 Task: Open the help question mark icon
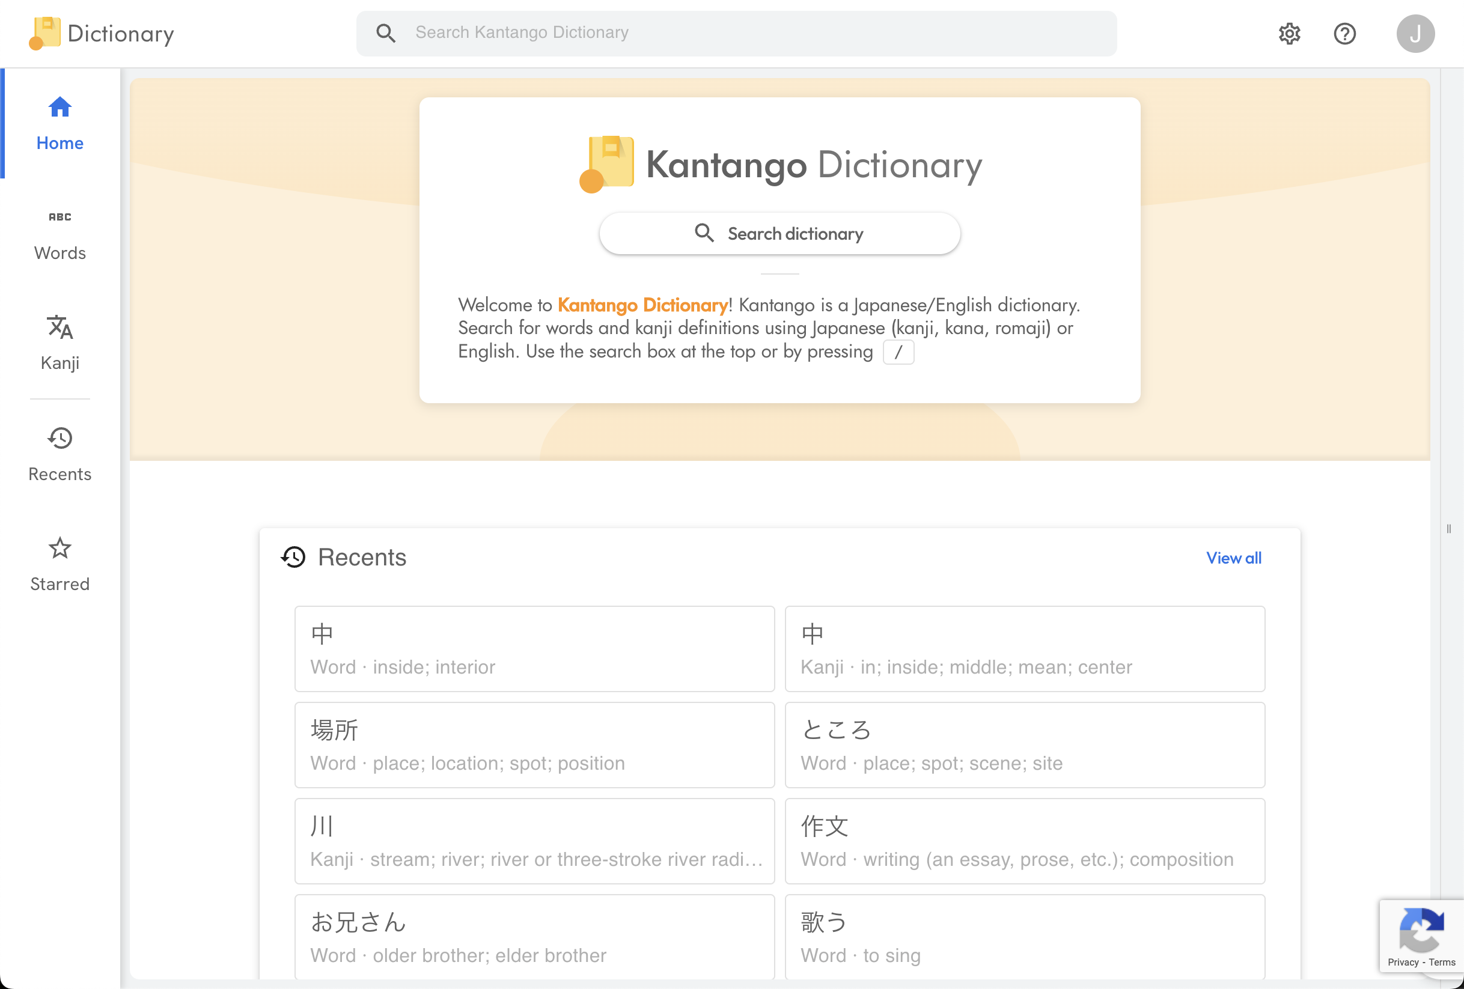(1344, 34)
